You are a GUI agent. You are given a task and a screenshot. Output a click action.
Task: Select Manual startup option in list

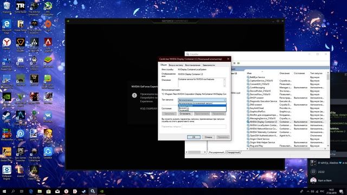point(202,108)
